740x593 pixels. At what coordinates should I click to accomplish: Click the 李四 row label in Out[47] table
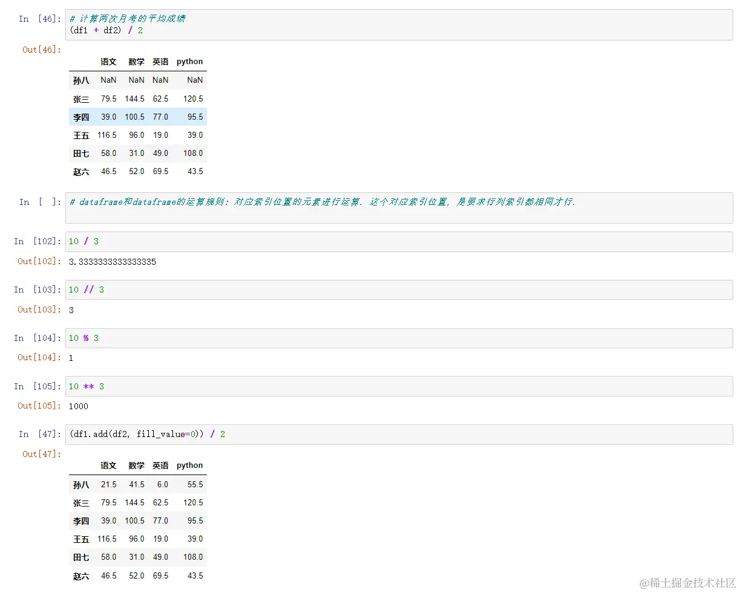point(81,521)
